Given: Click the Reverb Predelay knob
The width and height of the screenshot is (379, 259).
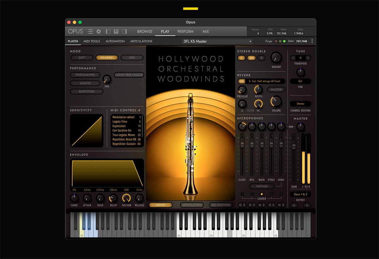Looking at the screenshot, I should coord(242,89).
